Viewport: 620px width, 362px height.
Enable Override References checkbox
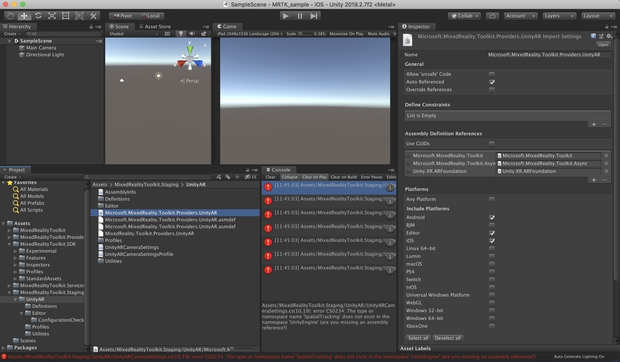[x=492, y=89]
